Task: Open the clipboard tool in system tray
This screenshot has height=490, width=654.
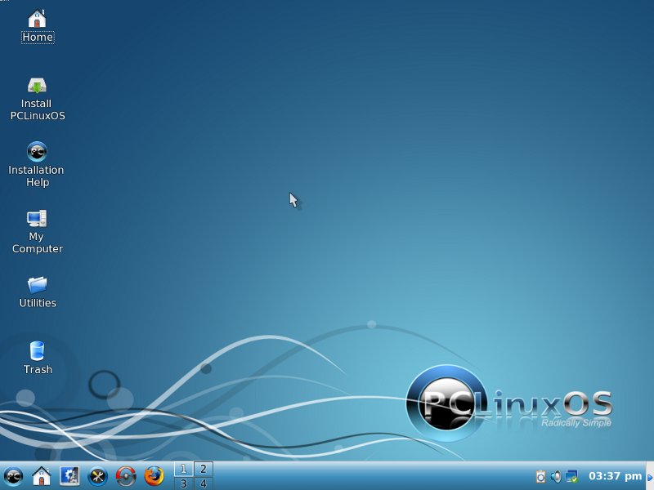Action: pos(540,476)
